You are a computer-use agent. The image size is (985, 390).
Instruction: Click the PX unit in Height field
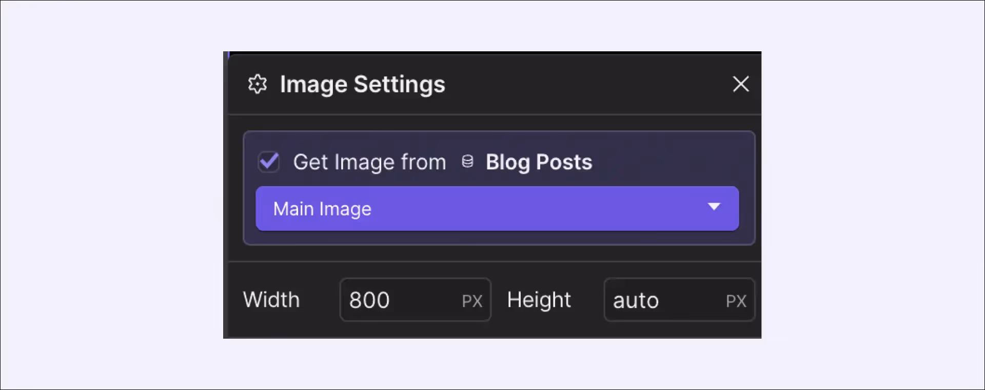click(x=736, y=301)
